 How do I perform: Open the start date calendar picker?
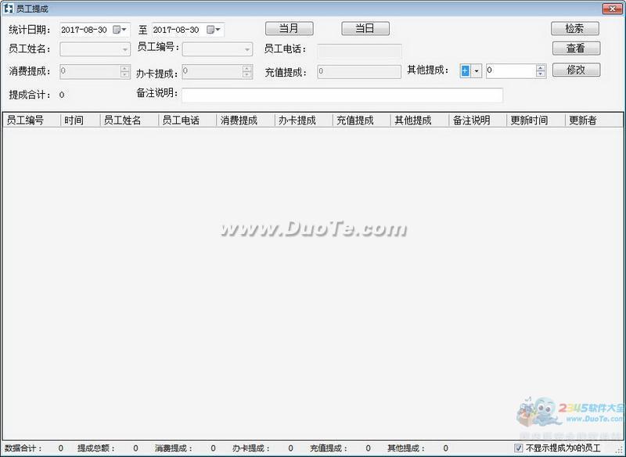pos(120,30)
